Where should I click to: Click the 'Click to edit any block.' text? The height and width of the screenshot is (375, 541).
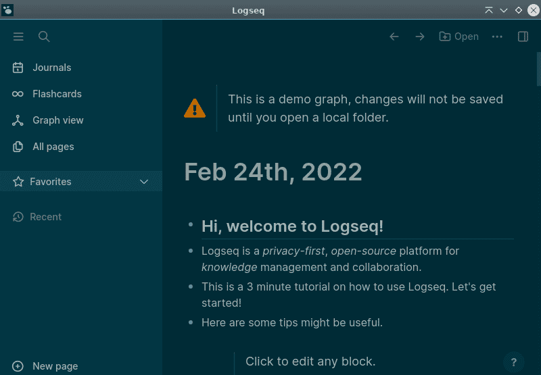310,361
